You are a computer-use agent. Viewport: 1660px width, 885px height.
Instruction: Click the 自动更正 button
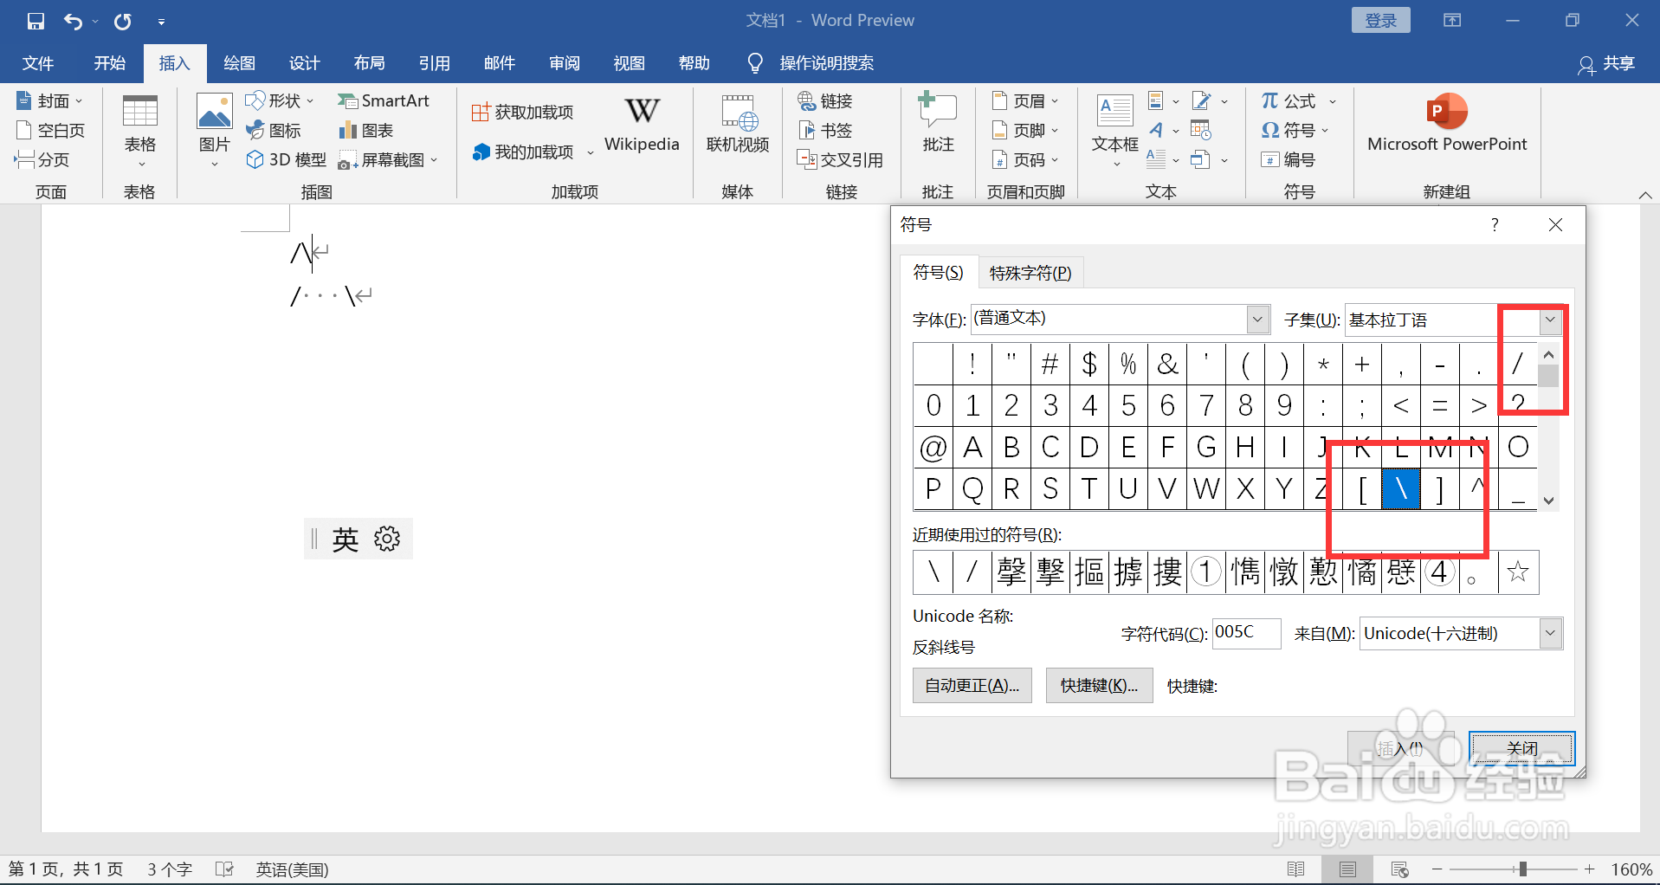[x=971, y=685]
